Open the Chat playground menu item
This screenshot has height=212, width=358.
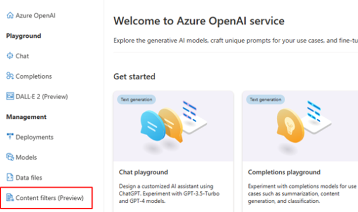[x=22, y=56]
